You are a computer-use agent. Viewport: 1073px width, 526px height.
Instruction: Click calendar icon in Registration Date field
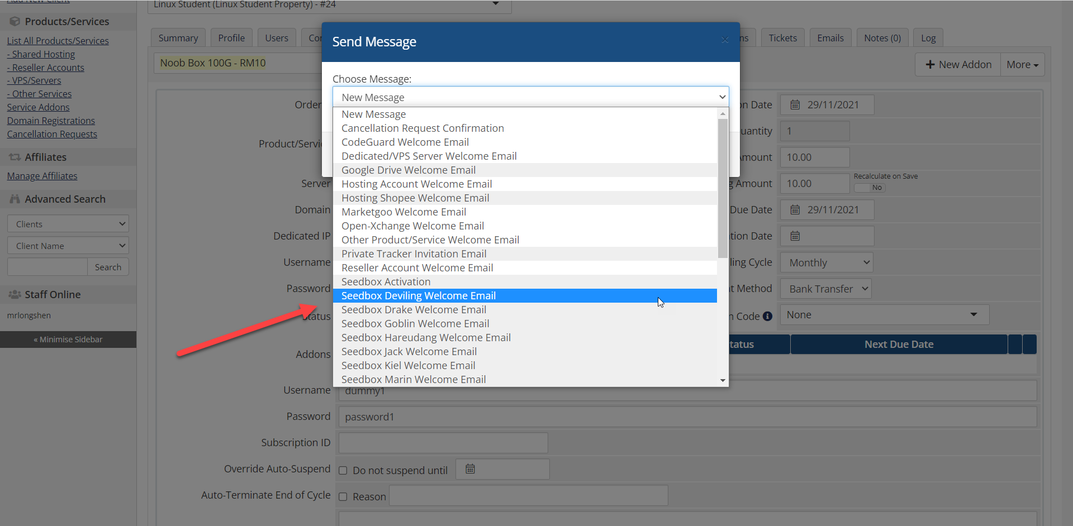795,105
